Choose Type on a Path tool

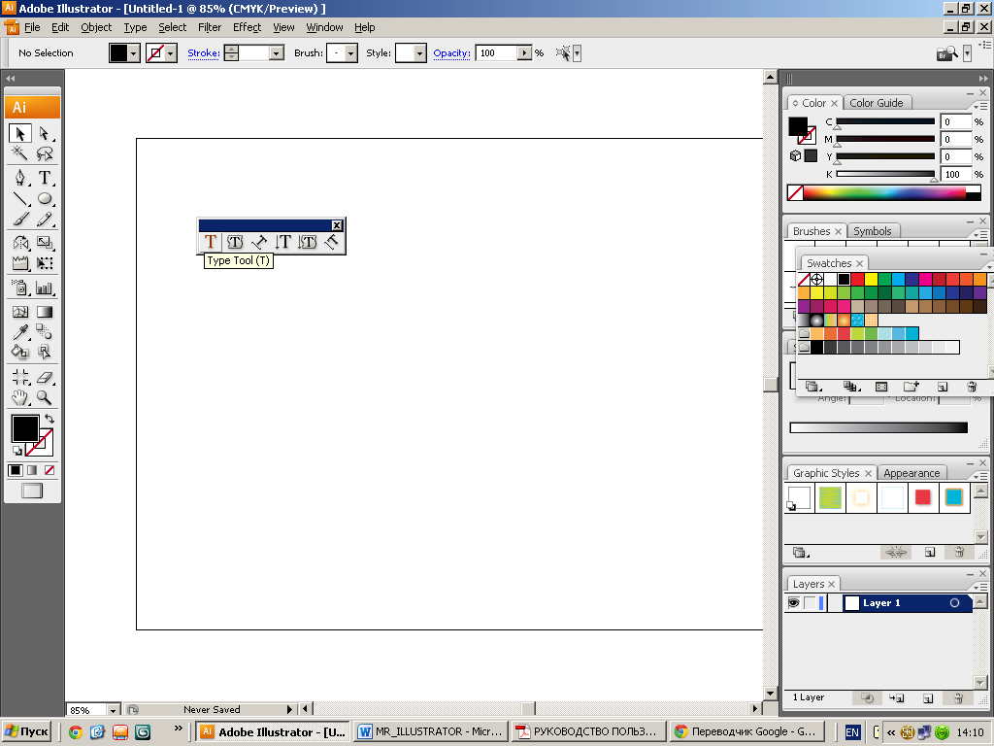258,242
